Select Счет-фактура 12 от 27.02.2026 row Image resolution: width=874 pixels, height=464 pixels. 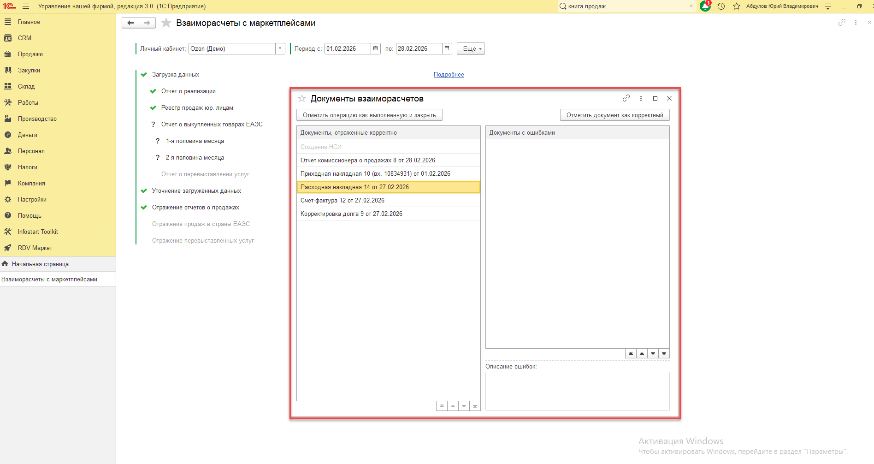[x=342, y=200]
